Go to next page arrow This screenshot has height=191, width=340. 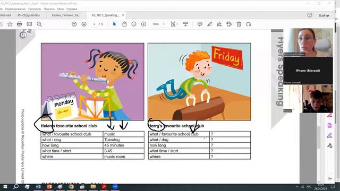coord(84,24)
